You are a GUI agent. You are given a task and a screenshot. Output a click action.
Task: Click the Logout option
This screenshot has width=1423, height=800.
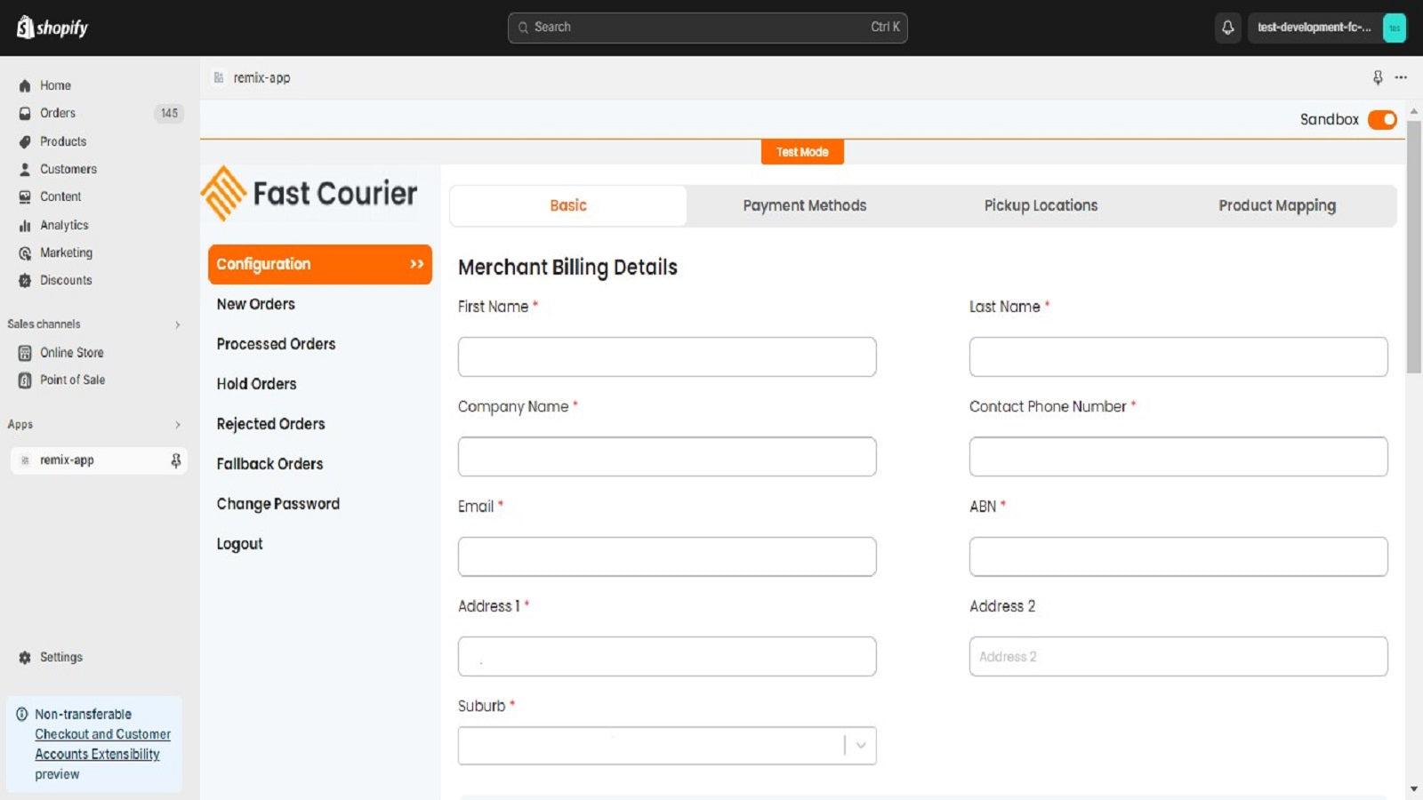click(x=239, y=543)
